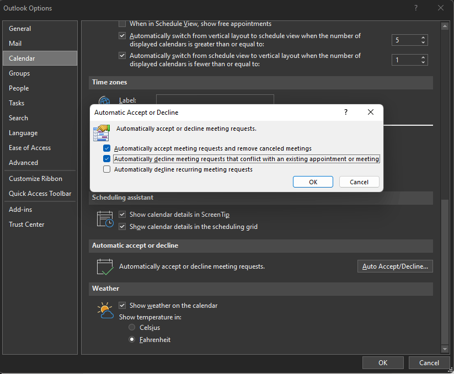454x374 pixels.
Task: Toggle show weather on the calendar
Action: pyautogui.click(x=122, y=306)
